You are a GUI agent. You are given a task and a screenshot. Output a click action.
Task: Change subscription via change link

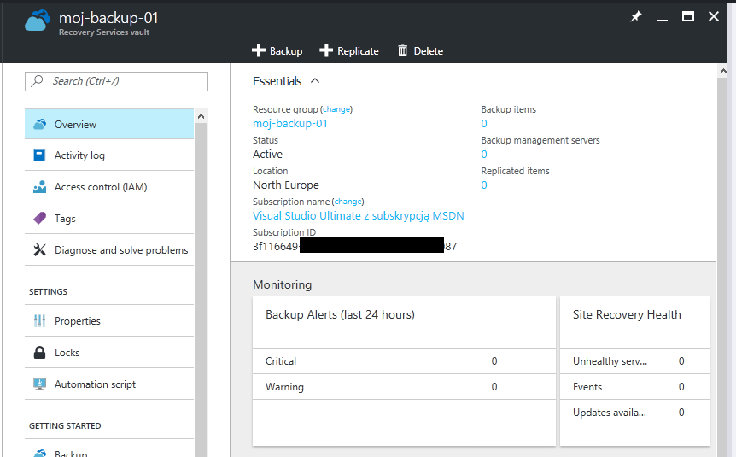click(348, 202)
